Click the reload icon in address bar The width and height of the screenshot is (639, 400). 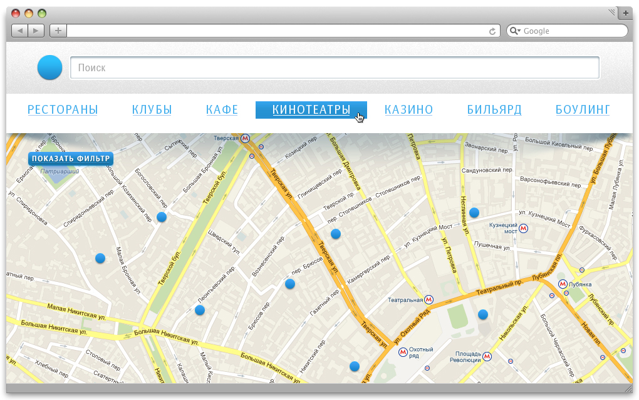[493, 31]
